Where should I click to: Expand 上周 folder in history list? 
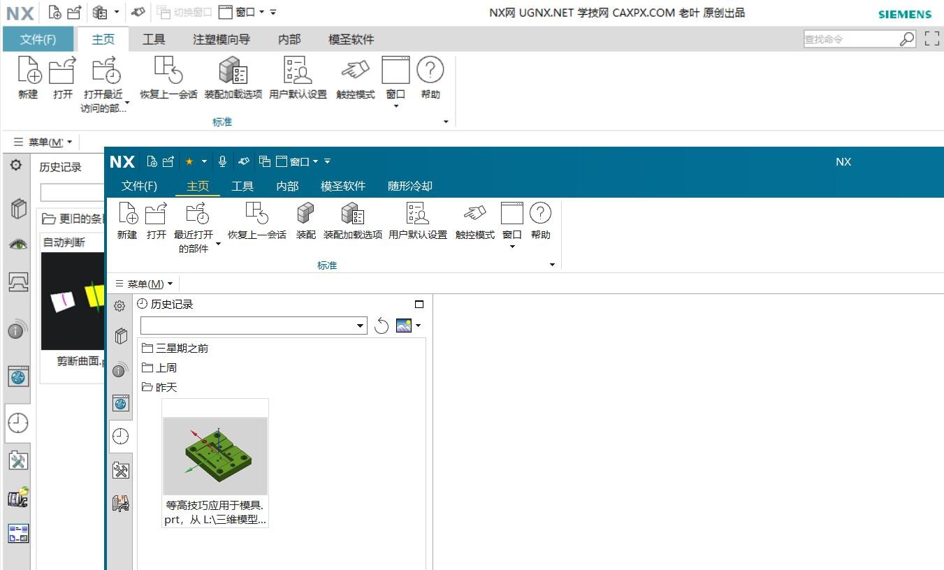pos(159,367)
